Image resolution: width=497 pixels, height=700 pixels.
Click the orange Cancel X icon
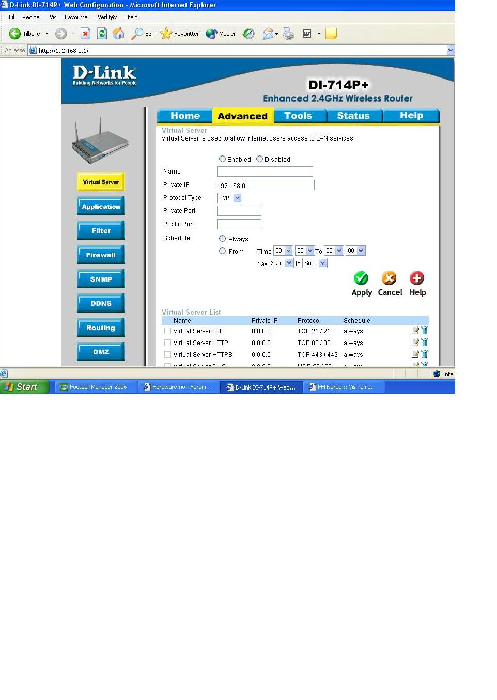(x=389, y=278)
